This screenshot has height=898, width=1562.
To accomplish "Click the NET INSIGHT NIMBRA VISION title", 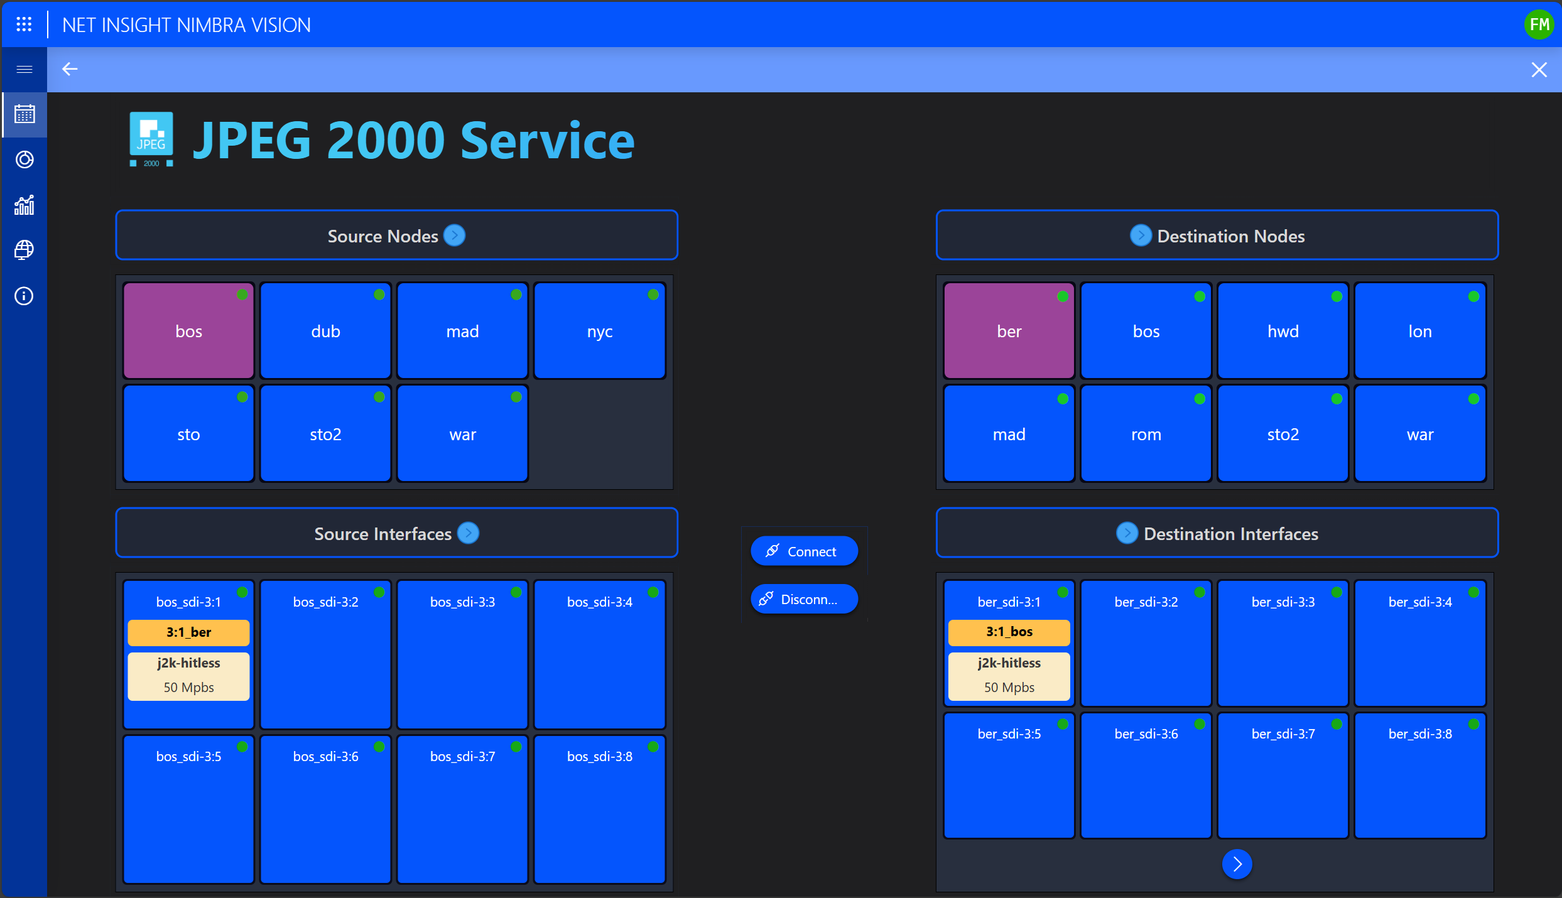I will [x=187, y=25].
